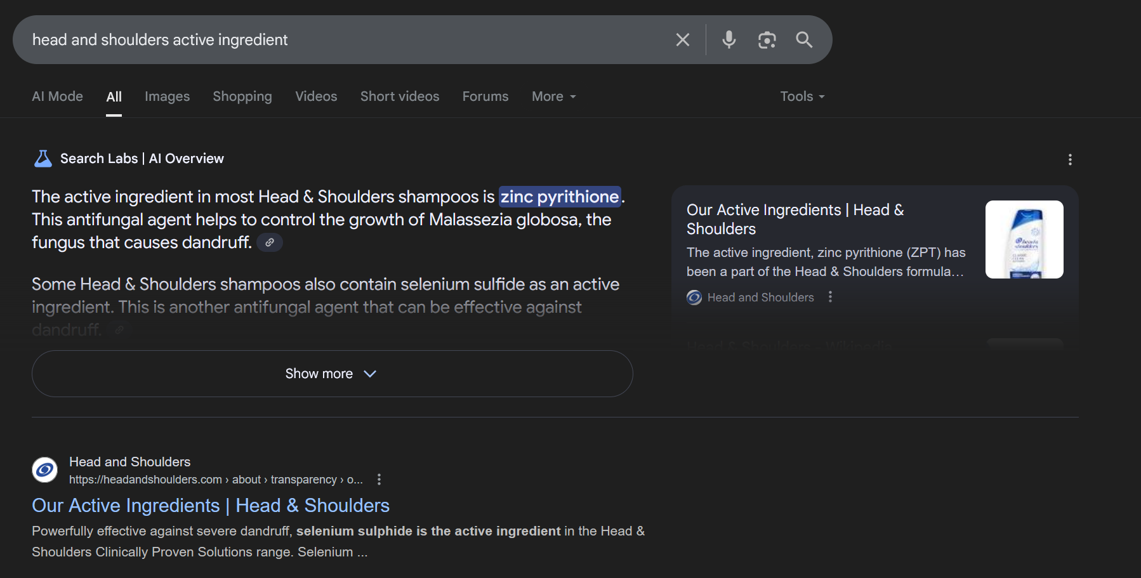Open the Short videos tab
The image size is (1141, 578).
[400, 96]
